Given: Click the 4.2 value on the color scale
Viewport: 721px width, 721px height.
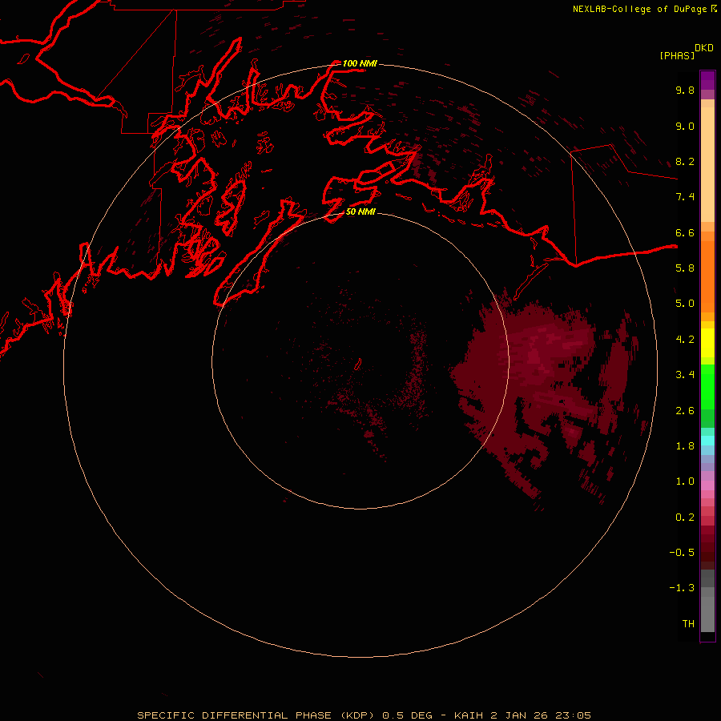Looking at the screenshot, I should [685, 339].
